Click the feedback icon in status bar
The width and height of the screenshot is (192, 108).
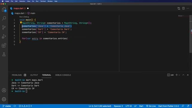pos(183,106)
